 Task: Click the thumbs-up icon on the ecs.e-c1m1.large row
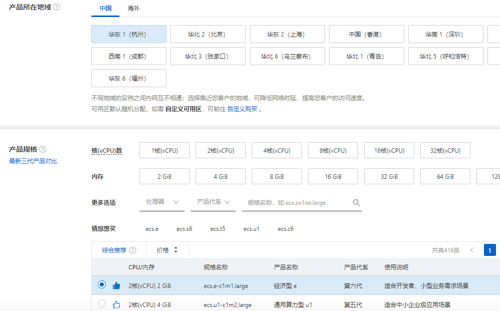pos(117,285)
